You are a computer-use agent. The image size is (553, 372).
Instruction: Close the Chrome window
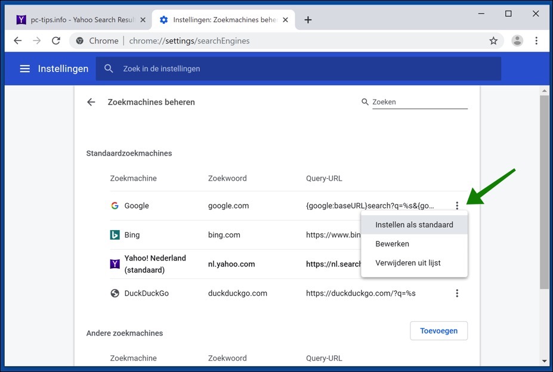click(x=536, y=14)
